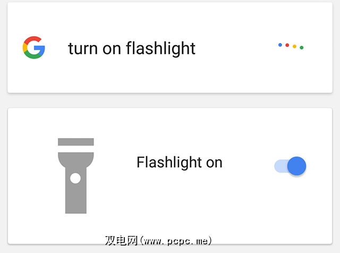
Task: Click the word "on" after Flashlight label
Action: coord(214,162)
